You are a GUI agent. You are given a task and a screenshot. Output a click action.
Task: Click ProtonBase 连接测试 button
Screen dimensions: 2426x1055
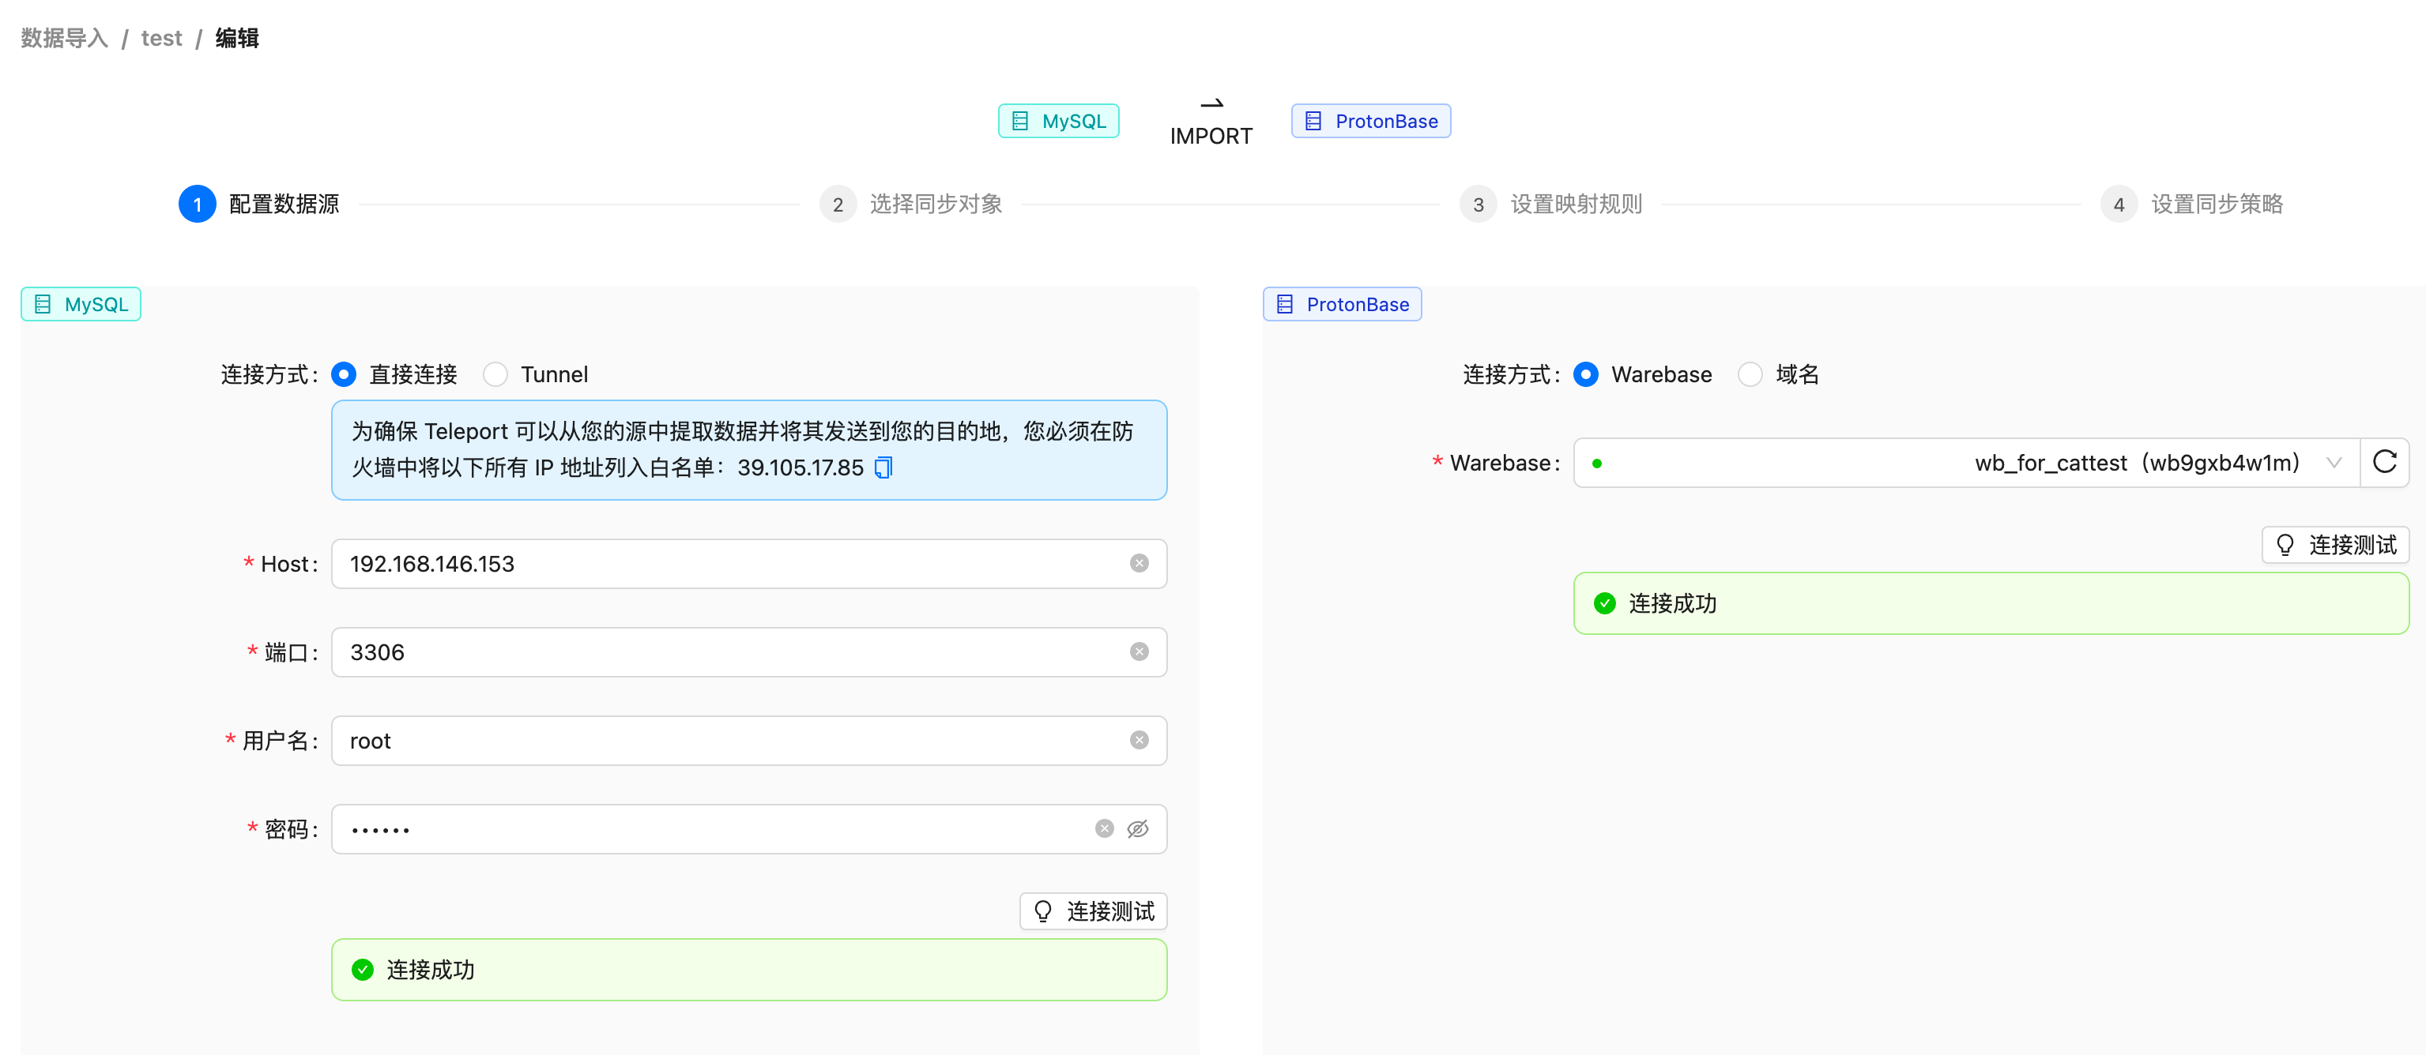2336,545
